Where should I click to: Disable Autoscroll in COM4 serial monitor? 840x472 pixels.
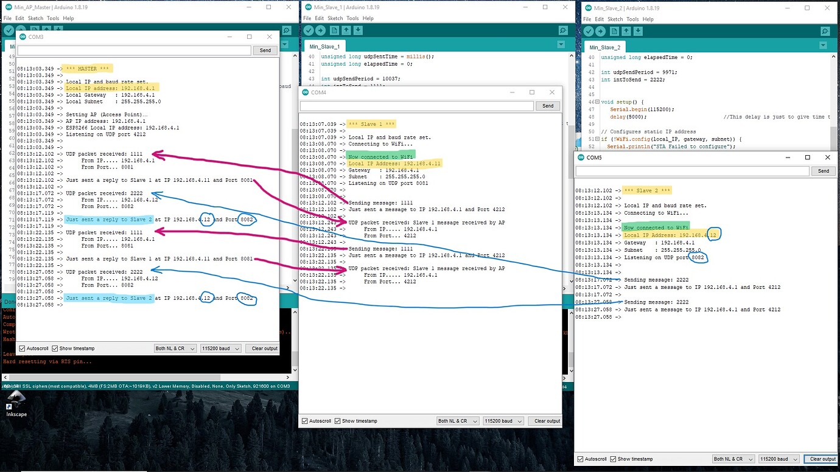(x=304, y=420)
